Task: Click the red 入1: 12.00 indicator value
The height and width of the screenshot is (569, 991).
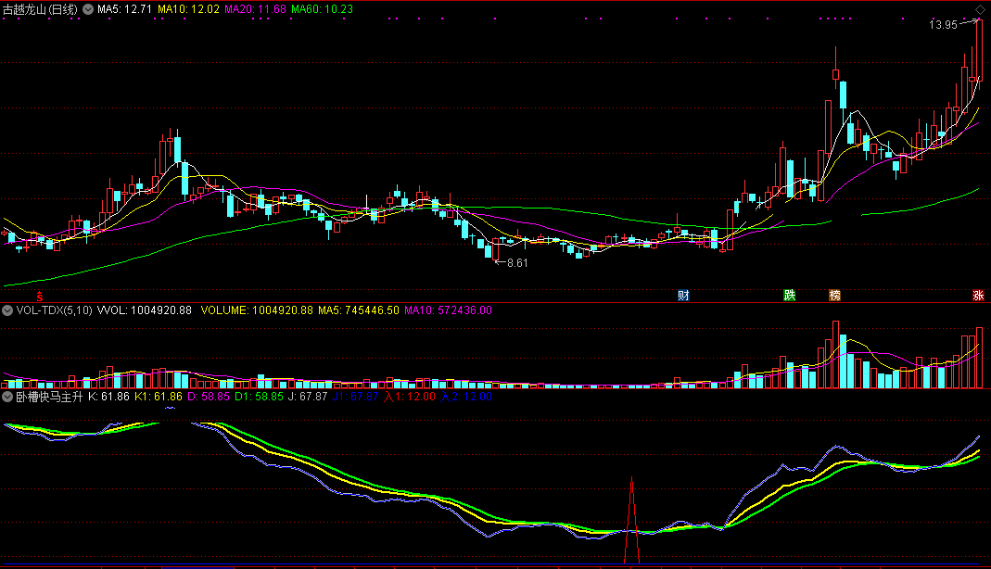Action: 410,397
